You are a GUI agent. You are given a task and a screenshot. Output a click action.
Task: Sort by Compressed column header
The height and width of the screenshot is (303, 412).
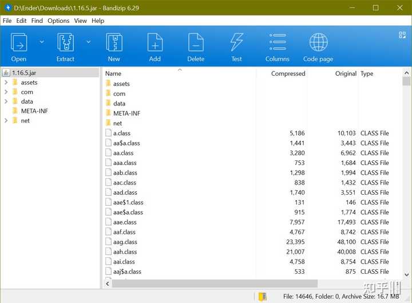288,74
